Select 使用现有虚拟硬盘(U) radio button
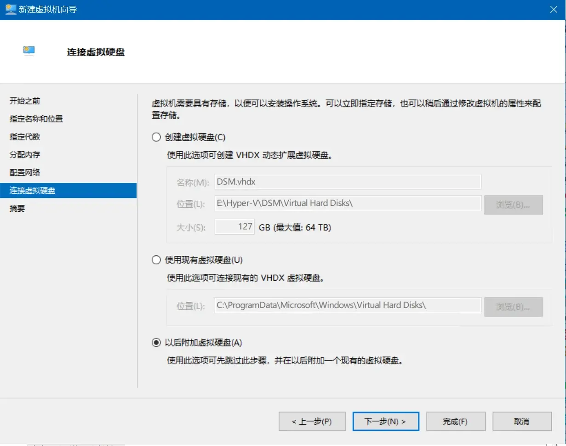 pyautogui.click(x=156, y=260)
